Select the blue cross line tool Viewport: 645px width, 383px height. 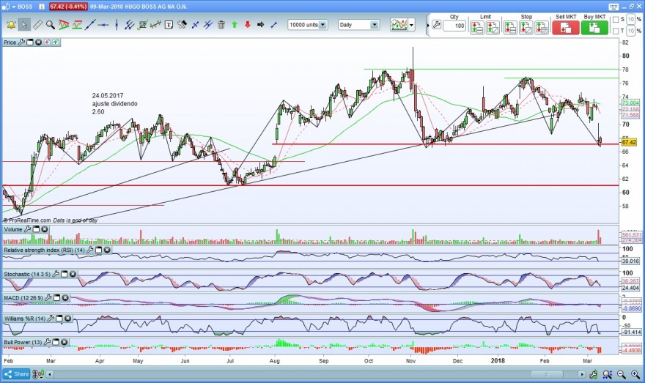pos(195,25)
